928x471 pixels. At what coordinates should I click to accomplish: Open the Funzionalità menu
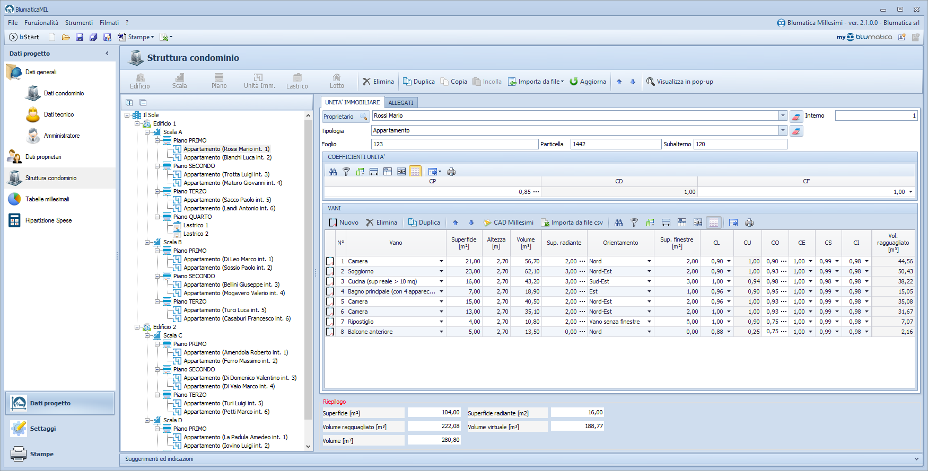pos(41,23)
